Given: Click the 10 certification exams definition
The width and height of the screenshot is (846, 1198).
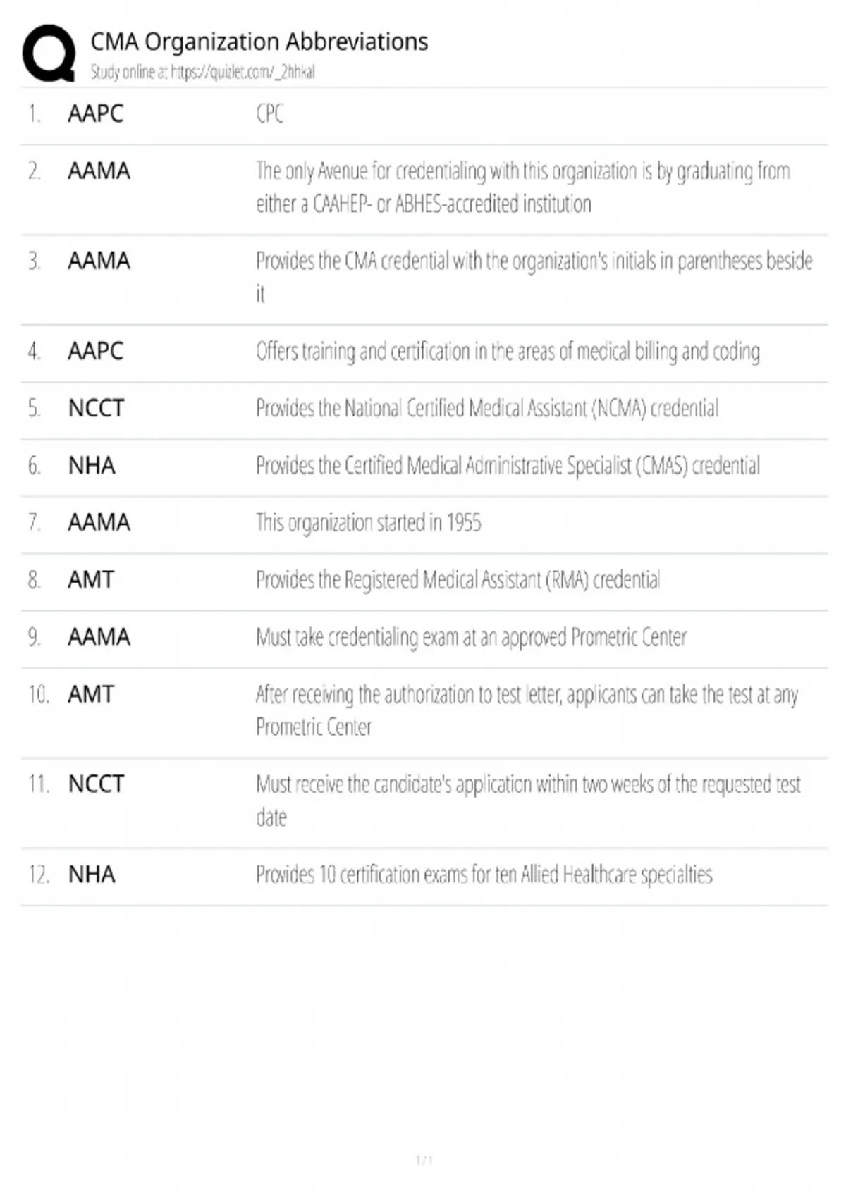Looking at the screenshot, I should [x=484, y=875].
